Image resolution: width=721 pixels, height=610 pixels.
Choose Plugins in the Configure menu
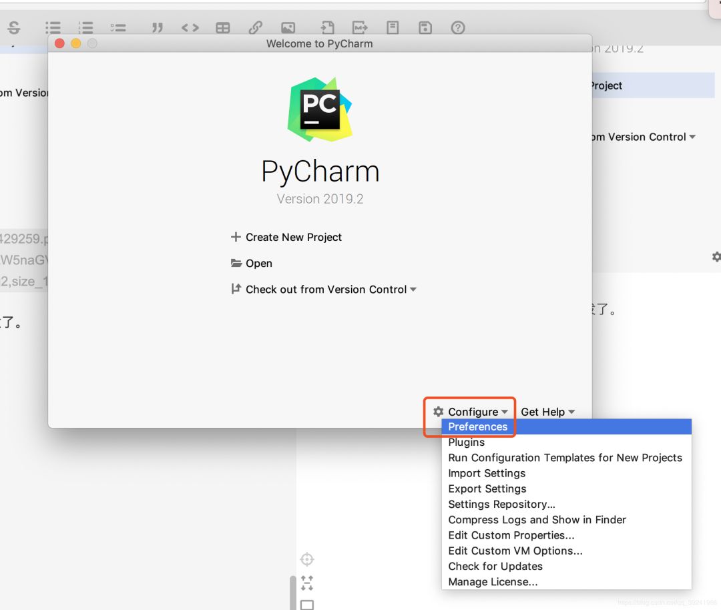[567, 442]
